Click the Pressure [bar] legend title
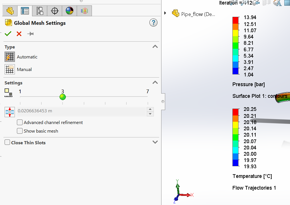The width and height of the screenshot is (290, 205). pos(248,84)
